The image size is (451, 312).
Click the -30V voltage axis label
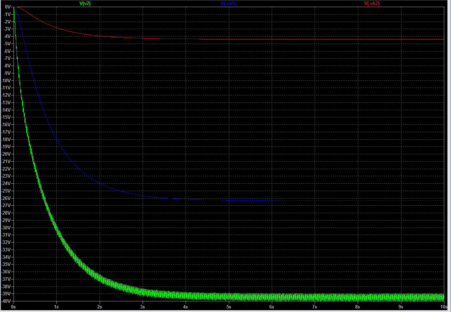6,228
